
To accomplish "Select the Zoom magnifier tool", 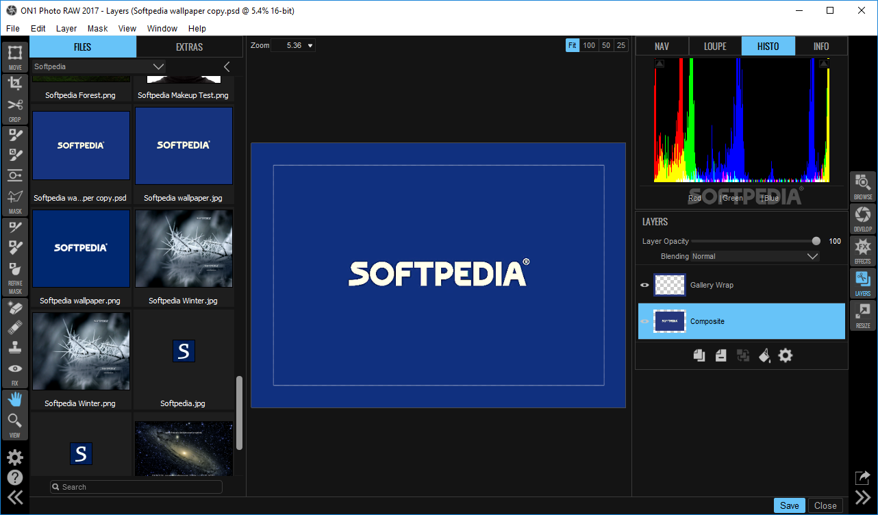I will click(15, 420).
